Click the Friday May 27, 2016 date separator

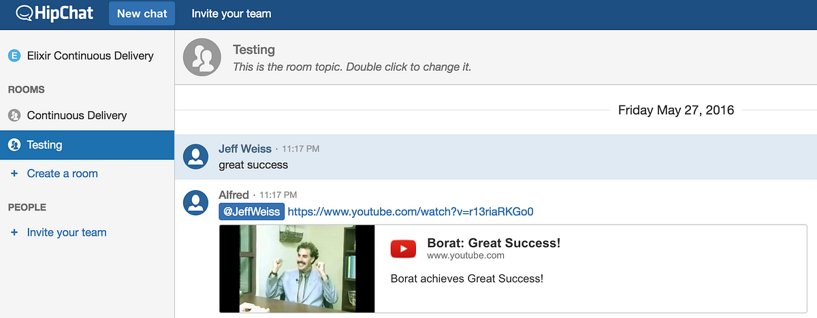pos(676,110)
